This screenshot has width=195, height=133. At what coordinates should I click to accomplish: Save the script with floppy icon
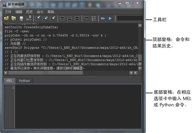(x=22, y=18)
